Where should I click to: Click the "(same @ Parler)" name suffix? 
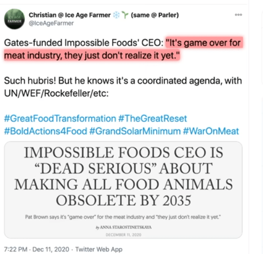coord(155,15)
